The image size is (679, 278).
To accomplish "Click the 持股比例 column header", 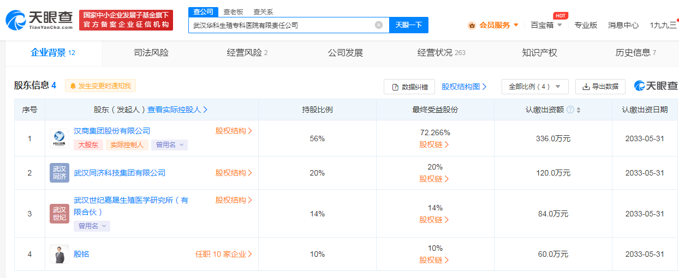I will click(x=317, y=110).
